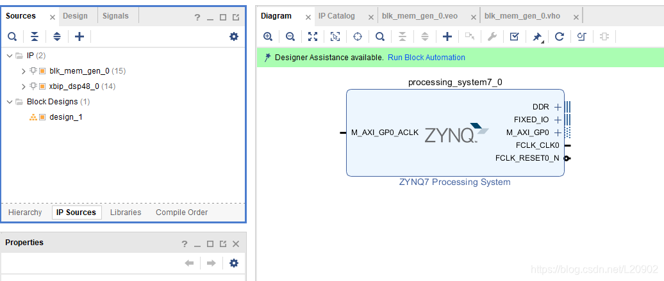Viewport: 664px width, 281px height.
Task: Open the blk_mem_gen_0.vho tab
Action: point(522,16)
